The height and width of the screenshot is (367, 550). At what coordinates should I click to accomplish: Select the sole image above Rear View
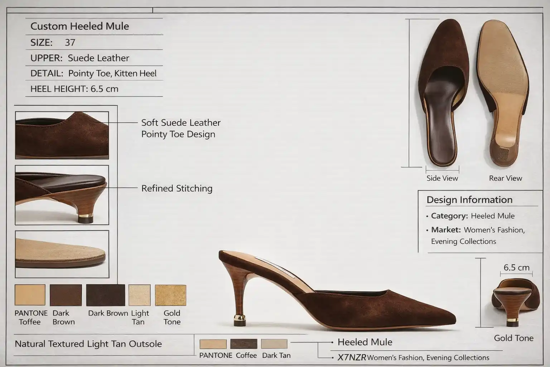(502, 92)
